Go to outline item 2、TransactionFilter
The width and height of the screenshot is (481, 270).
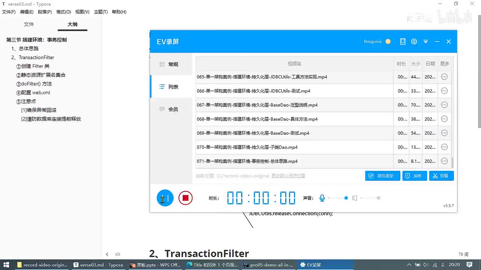(33, 57)
